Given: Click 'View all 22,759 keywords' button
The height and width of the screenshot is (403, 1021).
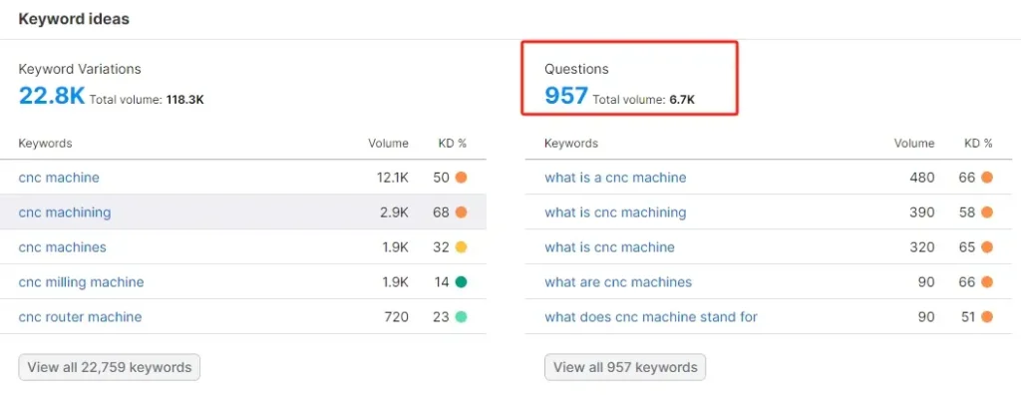Looking at the screenshot, I should click(110, 367).
